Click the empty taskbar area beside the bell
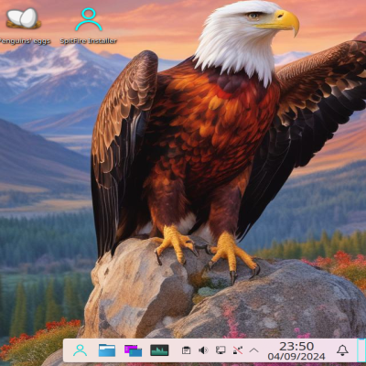Image resolution: width=366 pixels, height=366 pixels. (x=353, y=350)
